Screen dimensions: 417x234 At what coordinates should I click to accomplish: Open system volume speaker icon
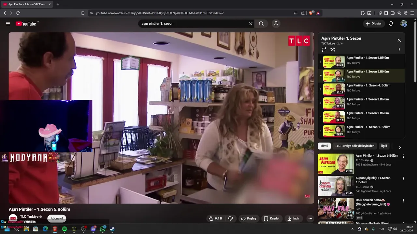pos(395,229)
